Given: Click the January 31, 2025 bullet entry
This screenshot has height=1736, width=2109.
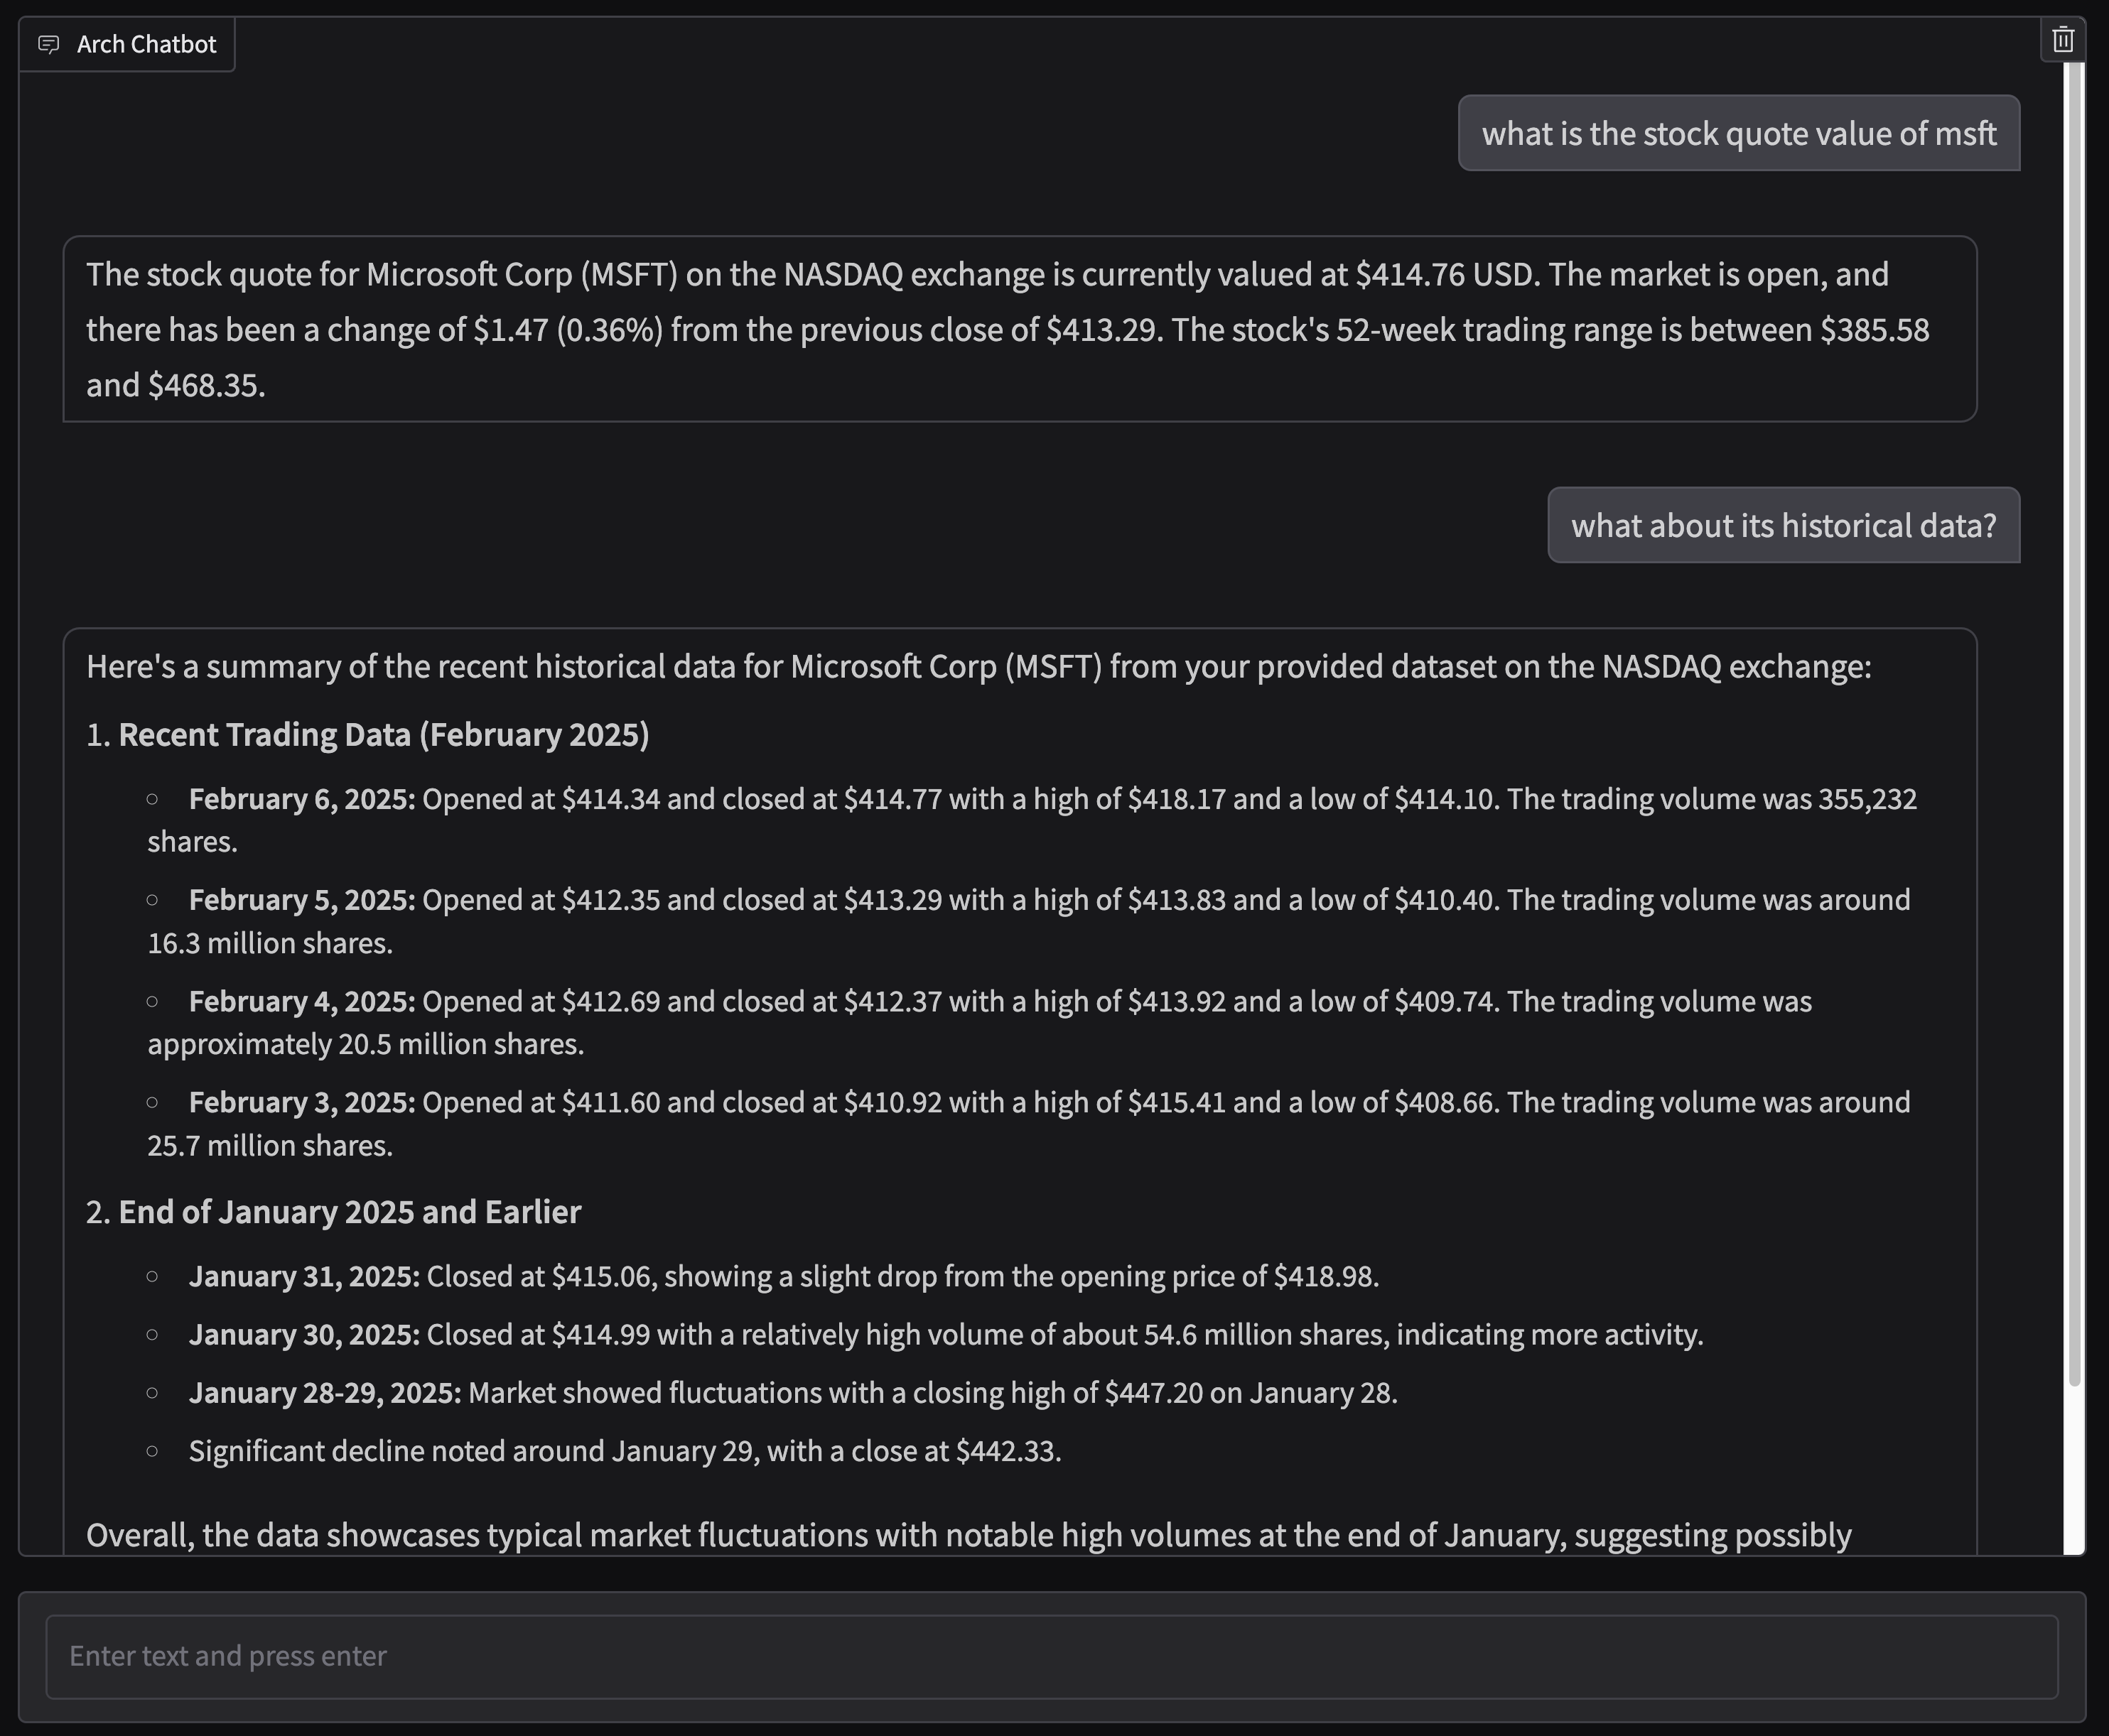Looking at the screenshot, I should 783,1277.
